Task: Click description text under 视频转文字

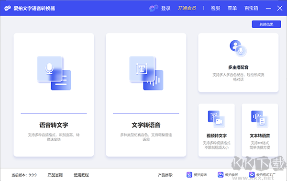Action: click(217, 145)
